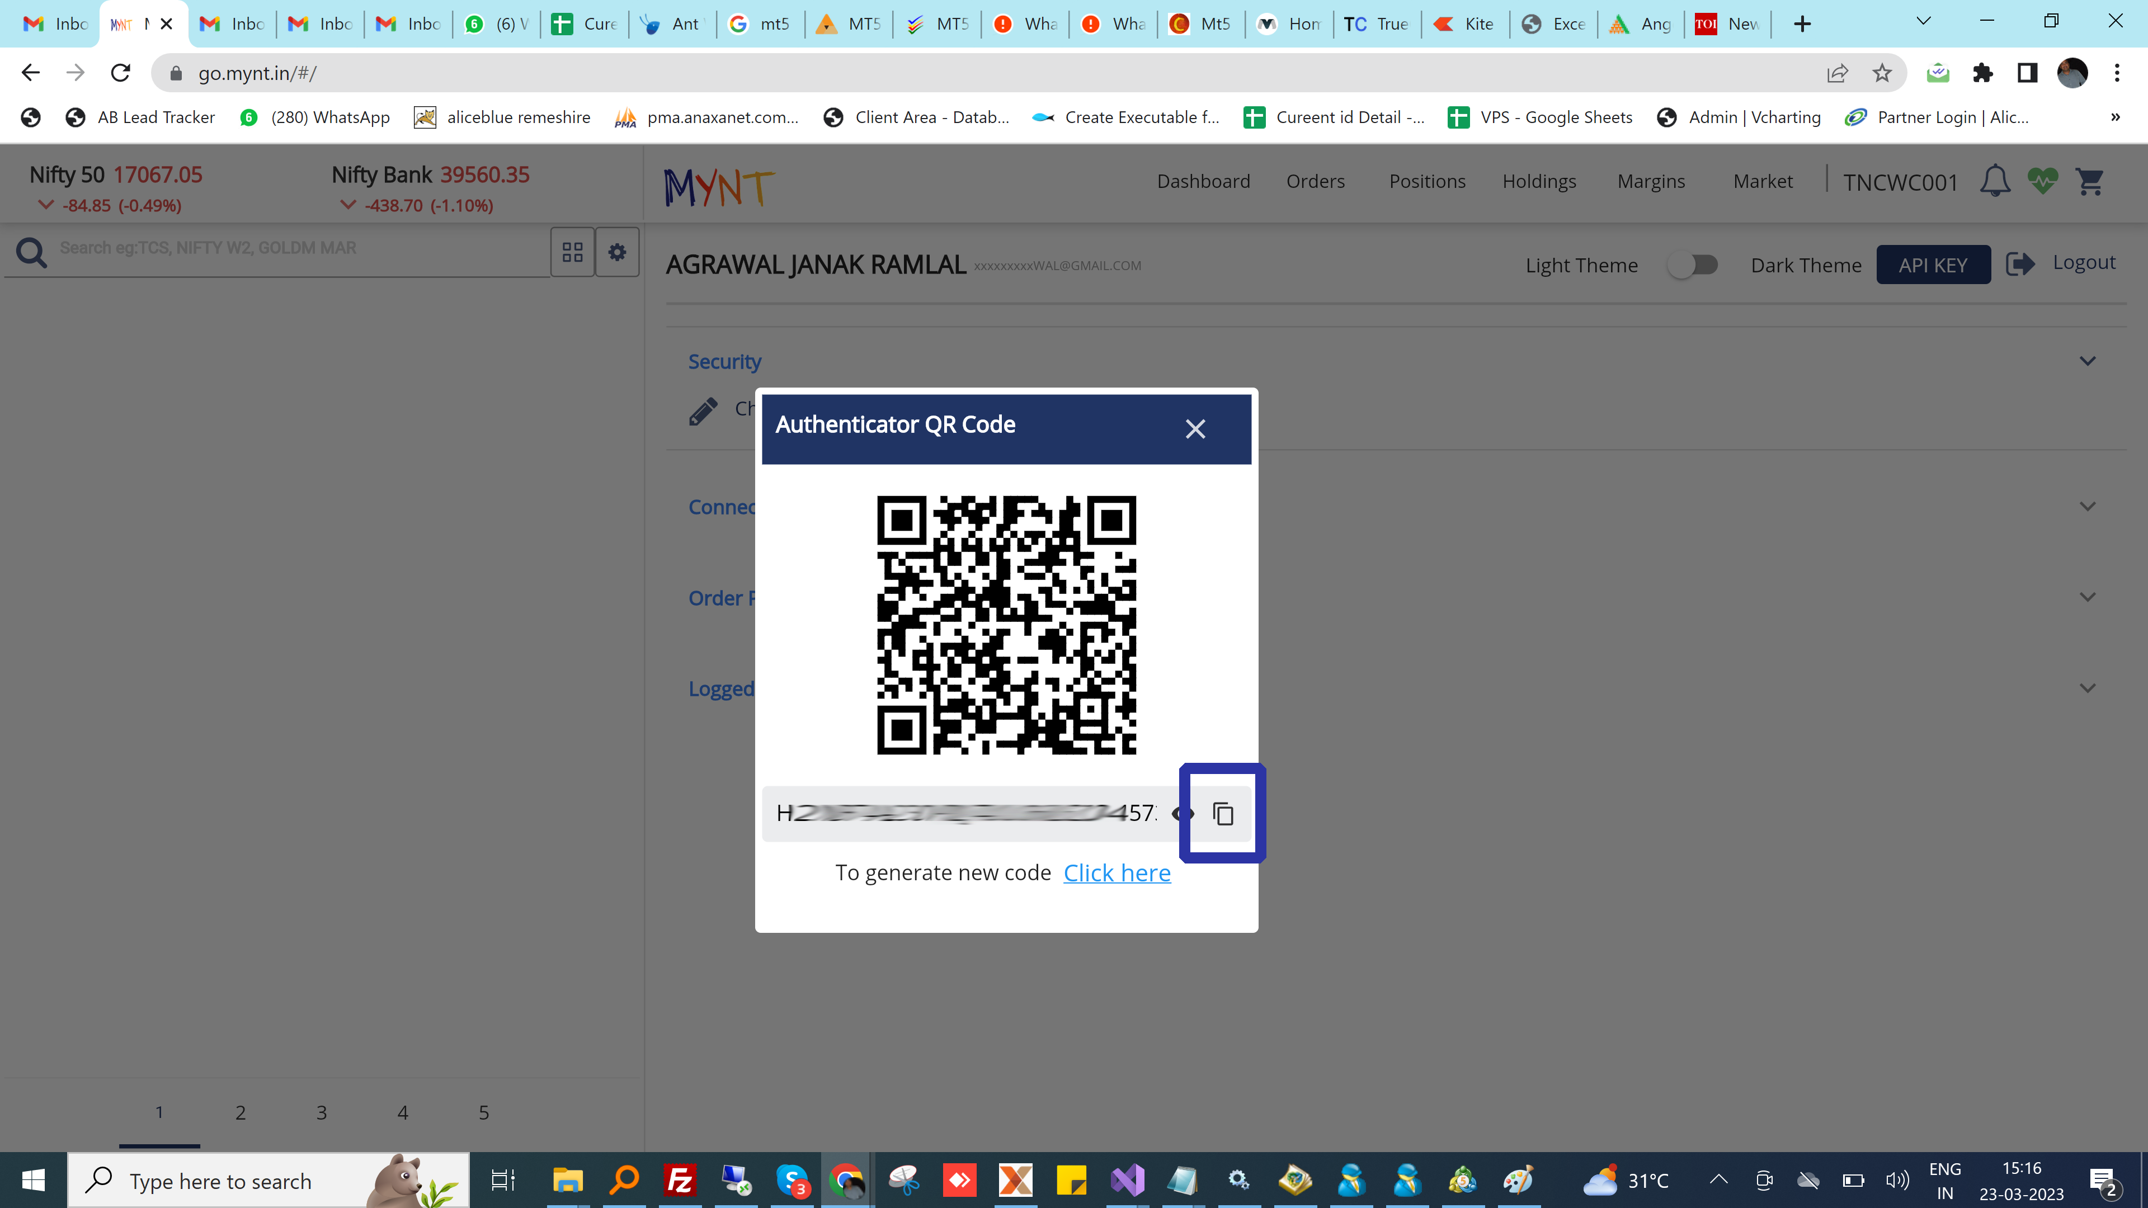
Task: Switch to watchlist tab 2
Action: click(240, 1112)
